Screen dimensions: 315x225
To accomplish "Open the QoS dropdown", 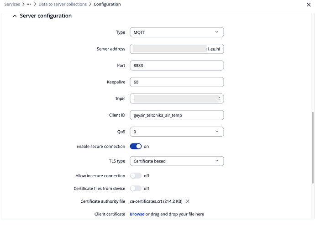I will (177, 132).
